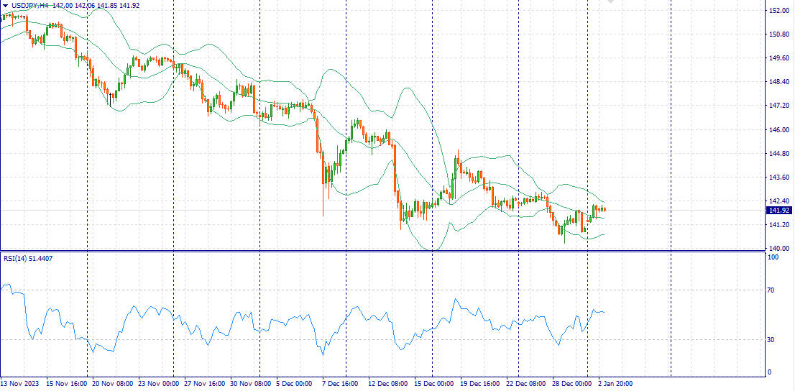Click the 12 Dec 08:00 time label
Viewport: 795px width, 391px height.
tap(388, 384)
